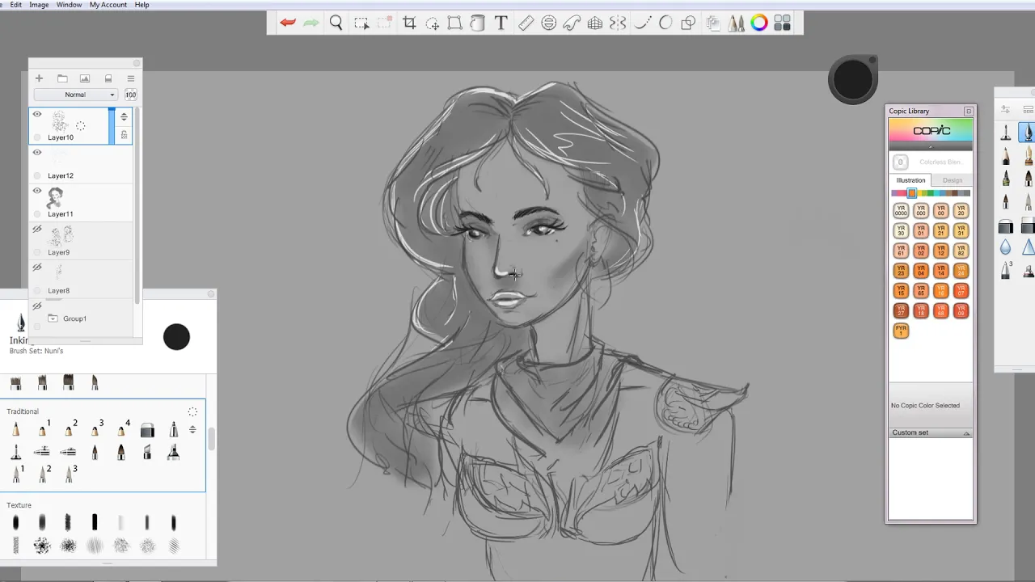Close the Copic Library panel
1035x582 pixels.
tap(969, 111)
